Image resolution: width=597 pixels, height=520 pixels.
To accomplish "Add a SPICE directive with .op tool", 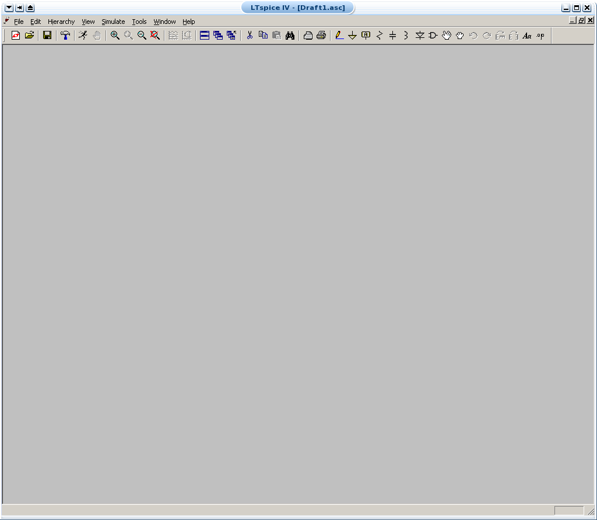I will 539,35.
